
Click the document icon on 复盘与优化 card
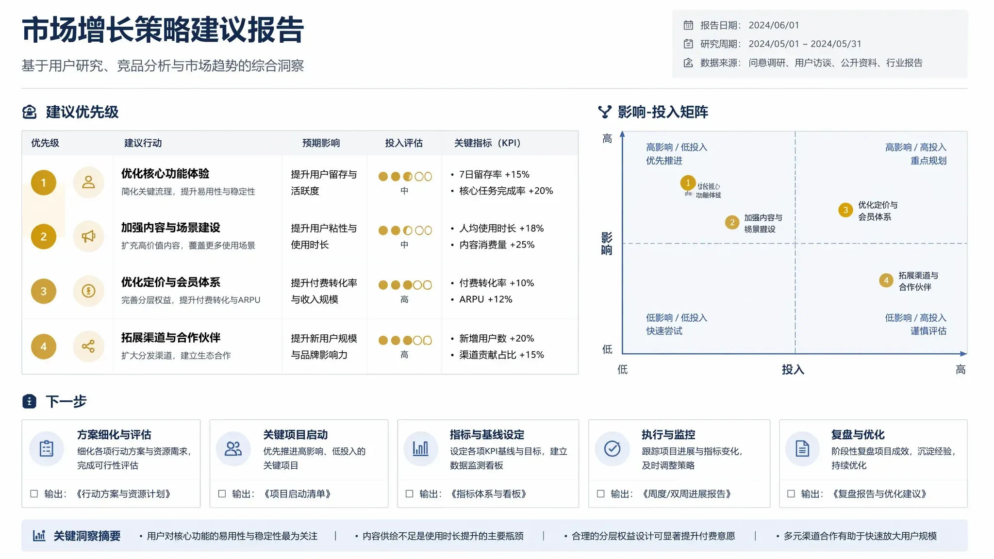803,448
